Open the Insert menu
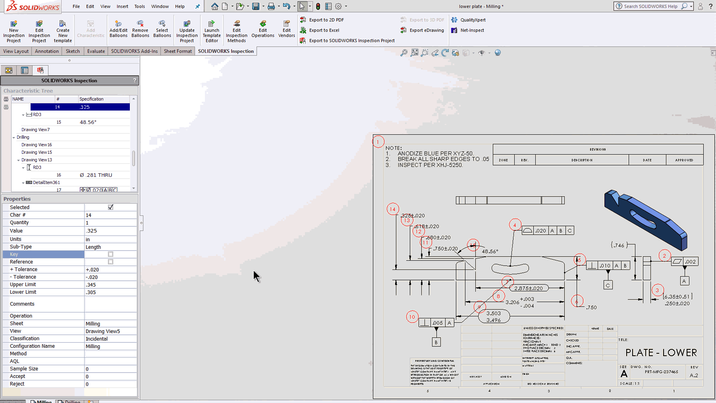The width and height of the screenshot is (716, 403). tap(122, 6)
